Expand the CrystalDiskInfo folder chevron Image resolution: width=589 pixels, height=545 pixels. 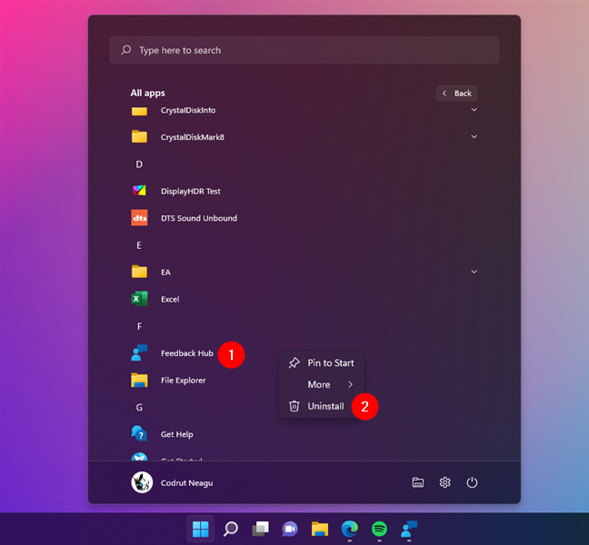(x=474, y=110)
